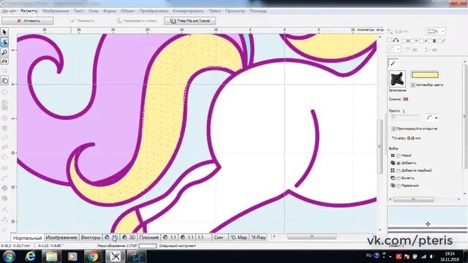Open the Преобразовать menu
468x263 pixels.
click(x=154, y=11)
